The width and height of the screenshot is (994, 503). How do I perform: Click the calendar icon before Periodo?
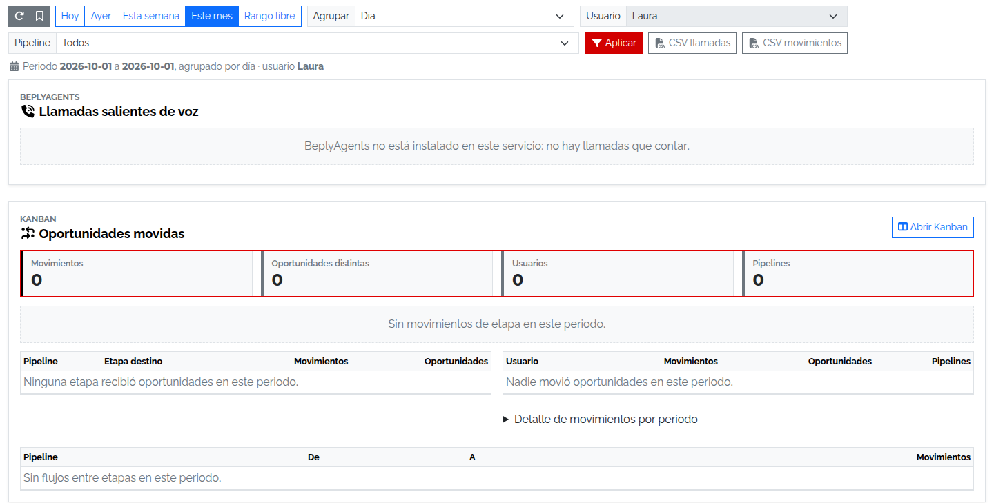(x=14, y=67)
